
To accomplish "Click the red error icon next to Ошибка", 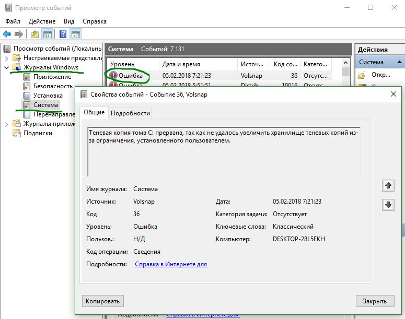I will pyautogui.click(x=113, y=75).
